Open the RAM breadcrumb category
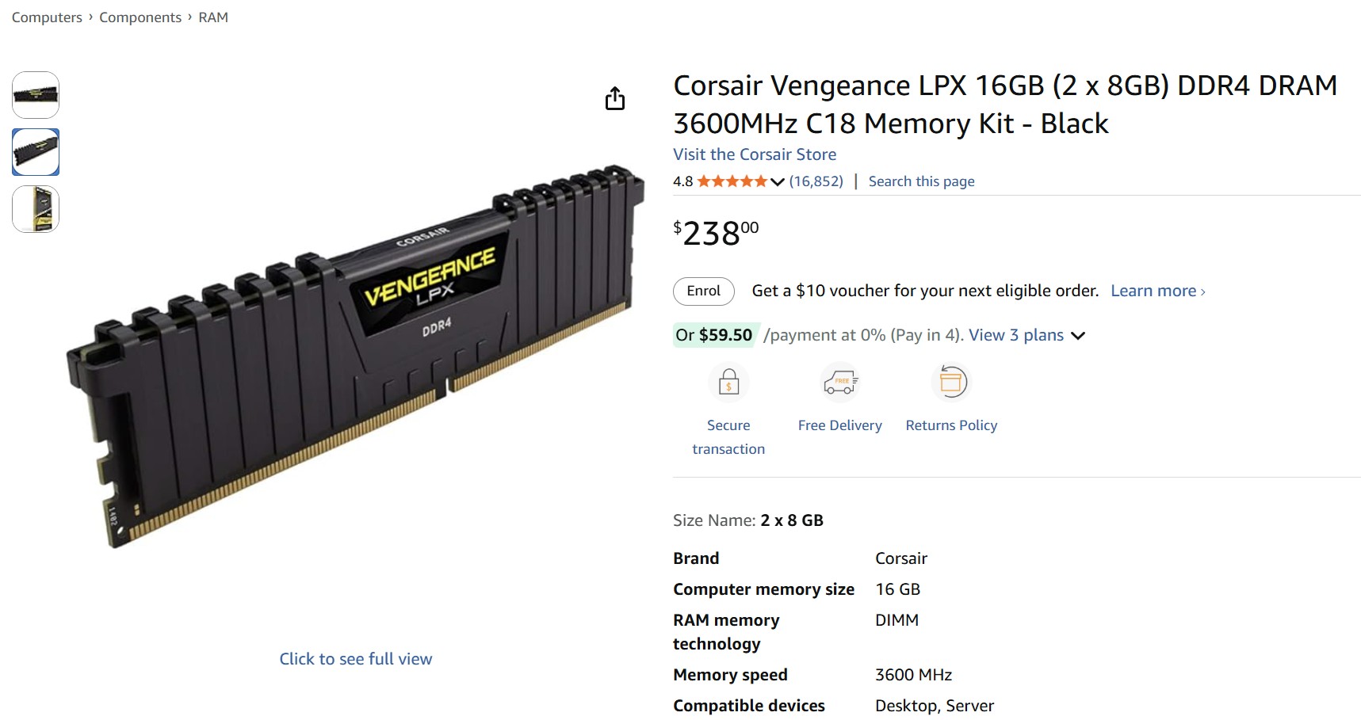Screen dimensions: 1361x720 tap(213, 17)
